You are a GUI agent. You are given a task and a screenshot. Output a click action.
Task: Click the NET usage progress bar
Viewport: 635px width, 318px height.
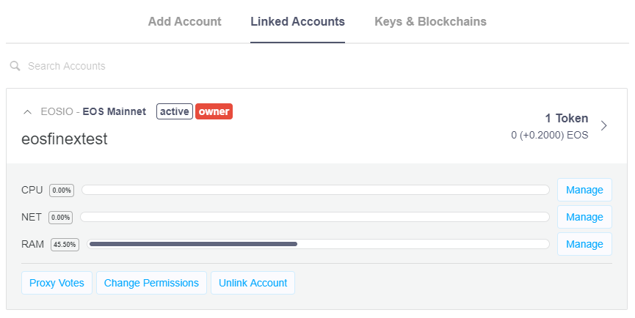(x=315, y=217)
